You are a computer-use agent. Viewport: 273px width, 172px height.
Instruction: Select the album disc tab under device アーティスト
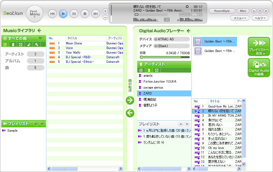(157, 70)
